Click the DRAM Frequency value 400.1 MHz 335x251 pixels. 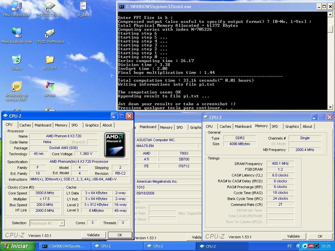click(280, 163)
